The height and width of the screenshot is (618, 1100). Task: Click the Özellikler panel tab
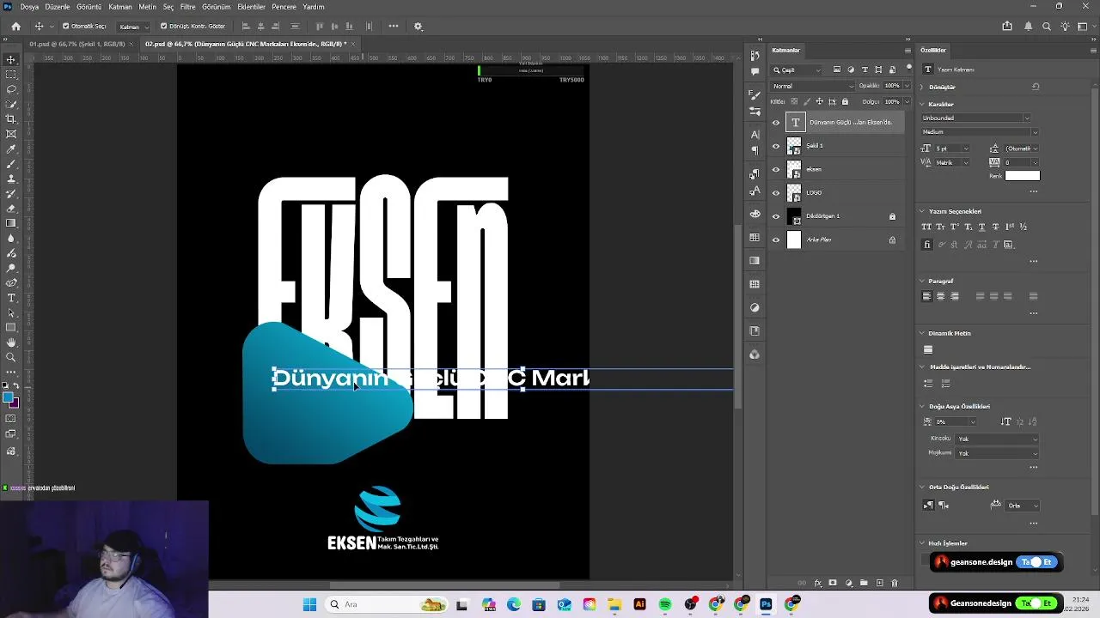click(932, 51)
